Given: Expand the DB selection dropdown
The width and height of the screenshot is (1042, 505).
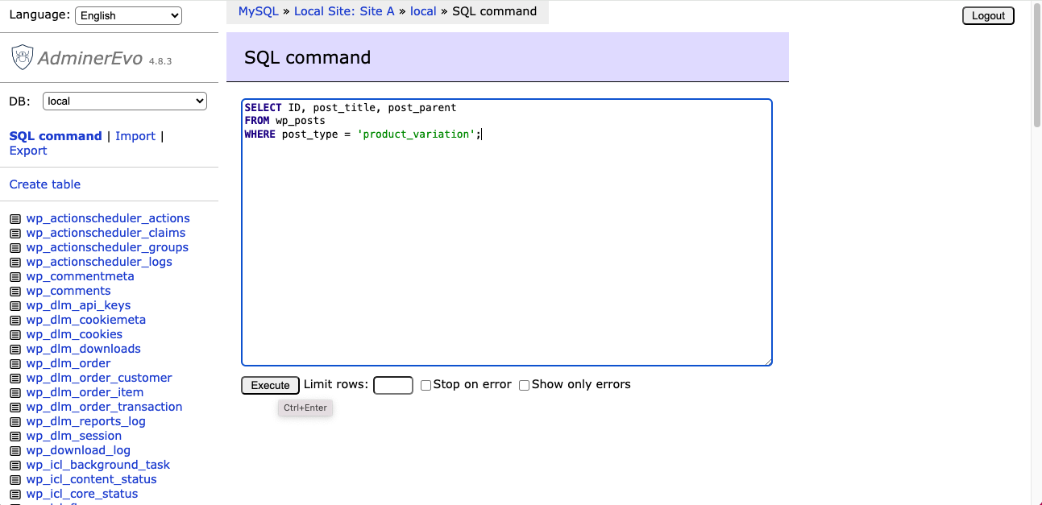Looking at the screenshot, I should click(124, 101).
